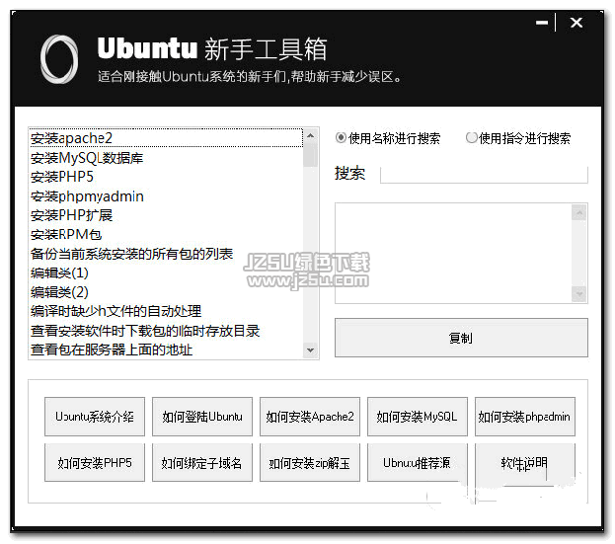Open 如何安装phpadmin guide
The image size is (615, 544).
pyautogui.click(x=525, y=417)
